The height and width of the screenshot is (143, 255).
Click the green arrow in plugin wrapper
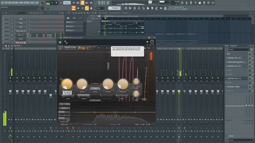60,43
